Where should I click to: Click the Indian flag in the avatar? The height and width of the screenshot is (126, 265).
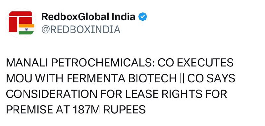tap(26, 29)
